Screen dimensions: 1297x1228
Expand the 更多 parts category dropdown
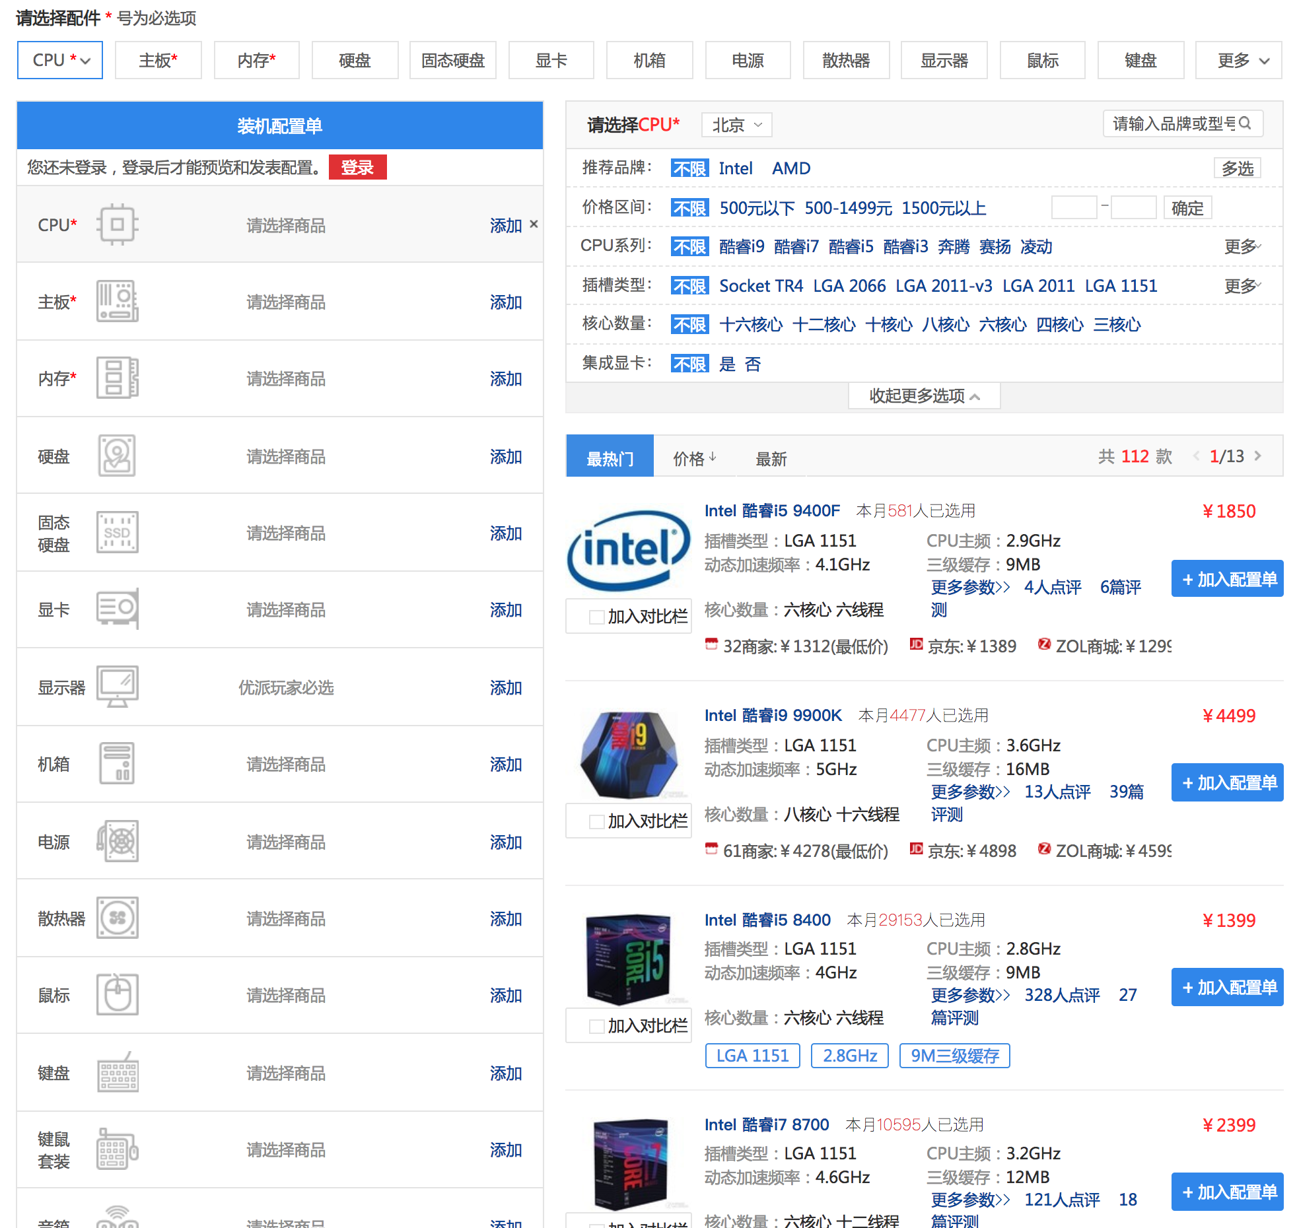(x=1238, y=61)
